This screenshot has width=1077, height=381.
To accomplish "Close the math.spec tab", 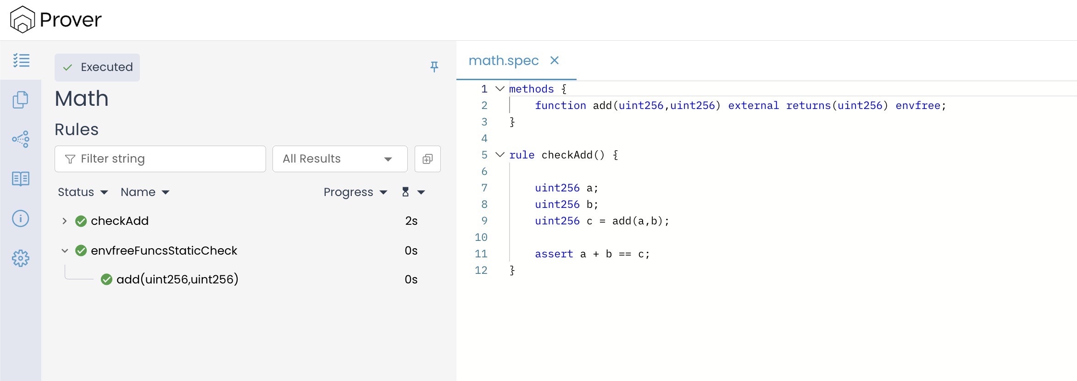I will click(x=554, y=60).
